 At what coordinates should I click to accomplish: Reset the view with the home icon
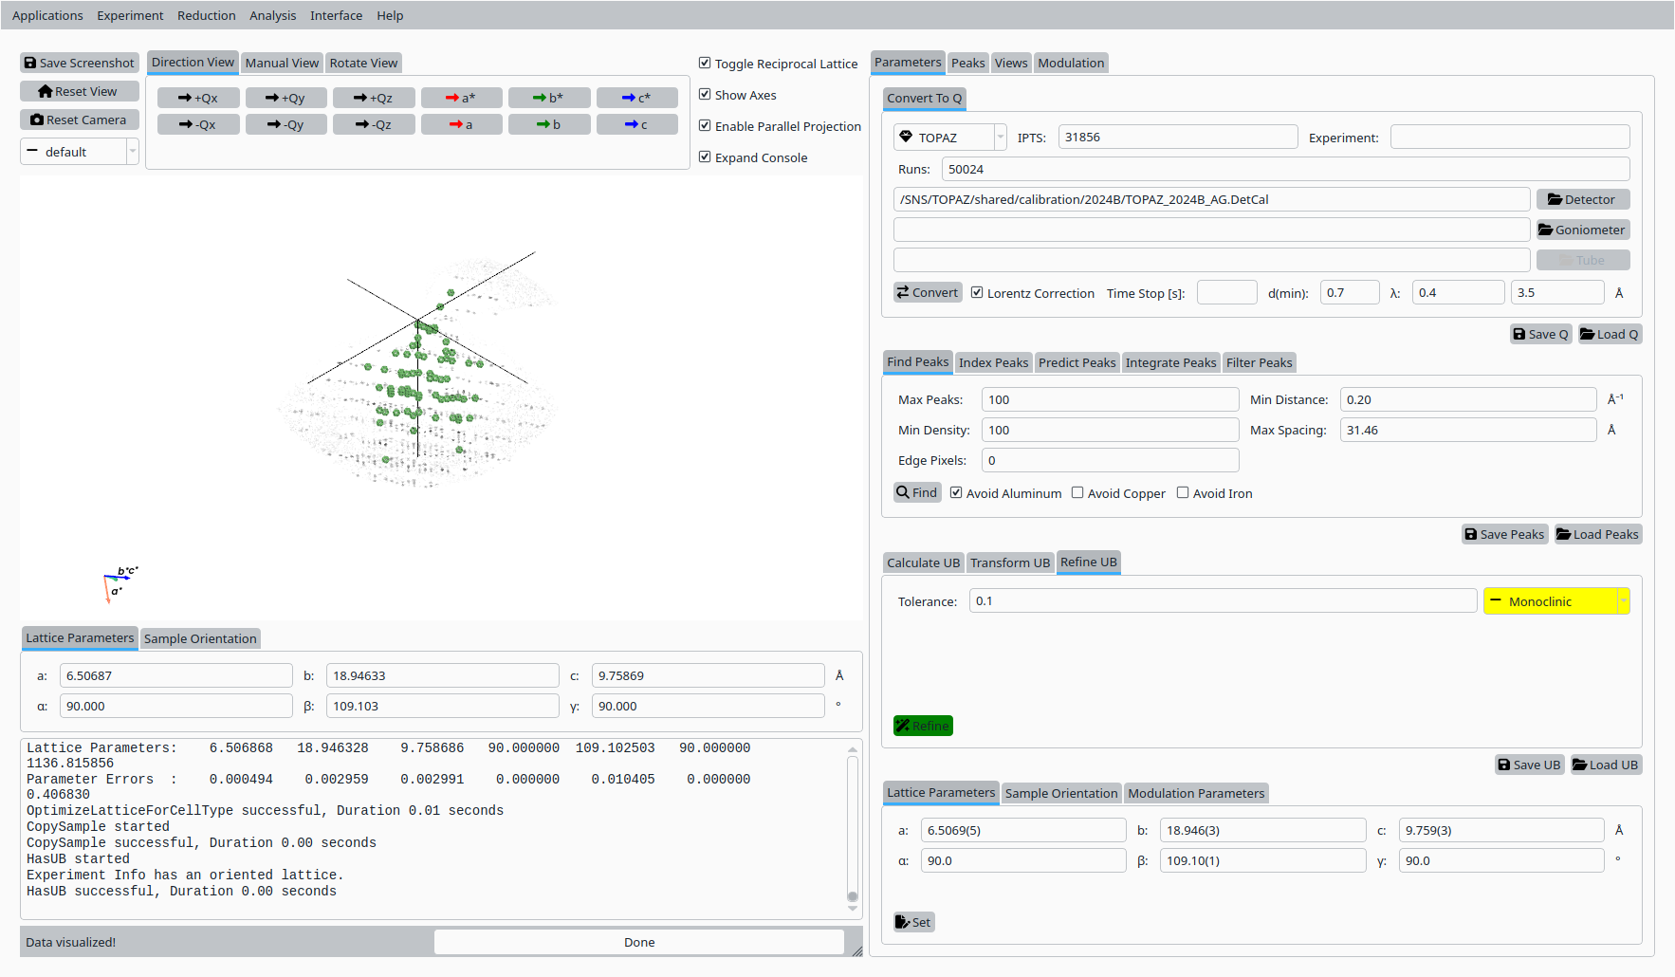click(x=80, y=91)
